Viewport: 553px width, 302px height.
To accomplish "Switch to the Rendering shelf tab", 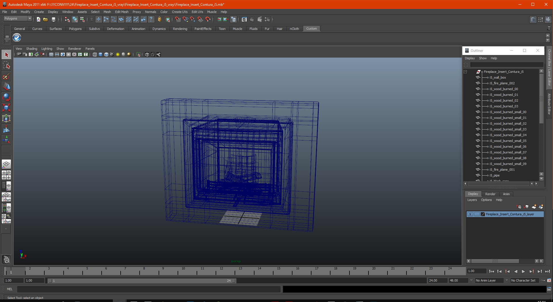I will 180,29.
